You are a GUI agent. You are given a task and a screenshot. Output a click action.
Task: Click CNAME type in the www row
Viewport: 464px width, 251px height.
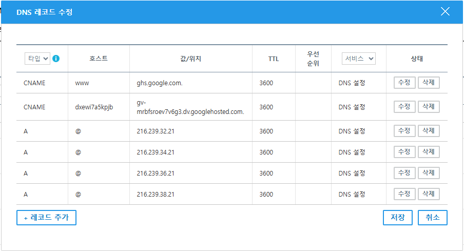pyautogui.click(x=34, y=83)
